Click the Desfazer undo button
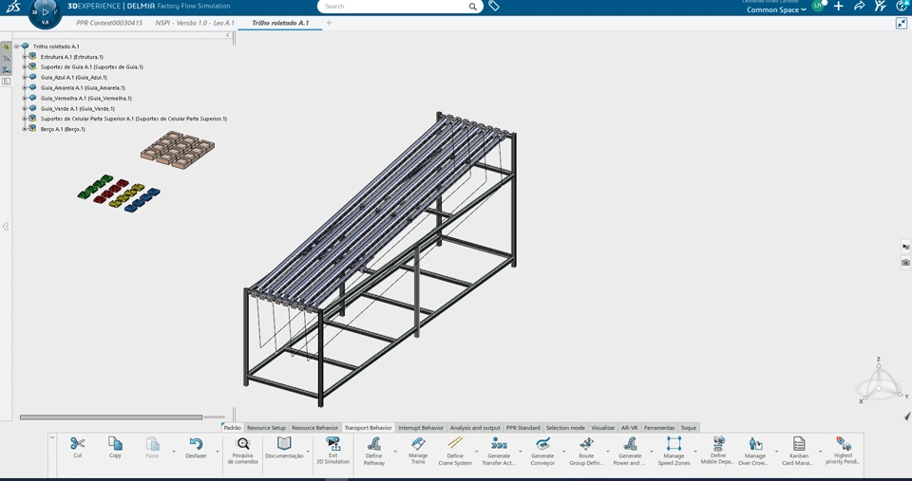 196,445
